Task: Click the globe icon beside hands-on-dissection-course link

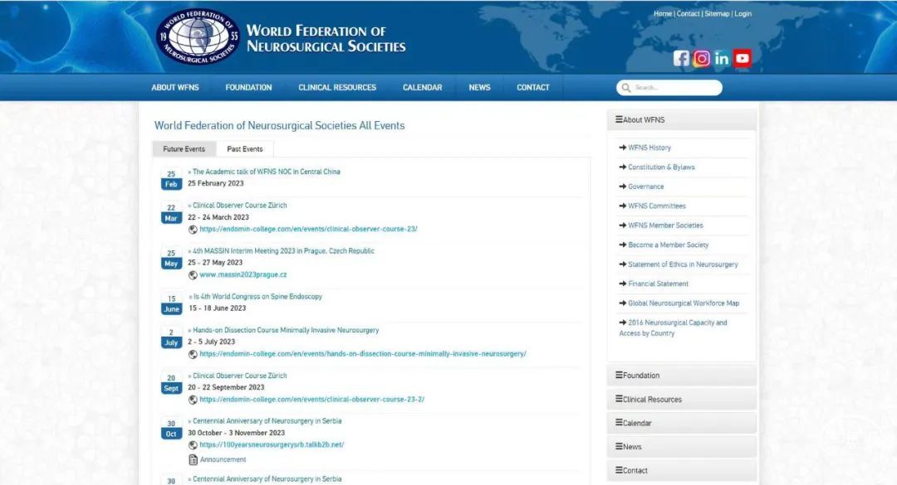Action: [x=193, y=354]
